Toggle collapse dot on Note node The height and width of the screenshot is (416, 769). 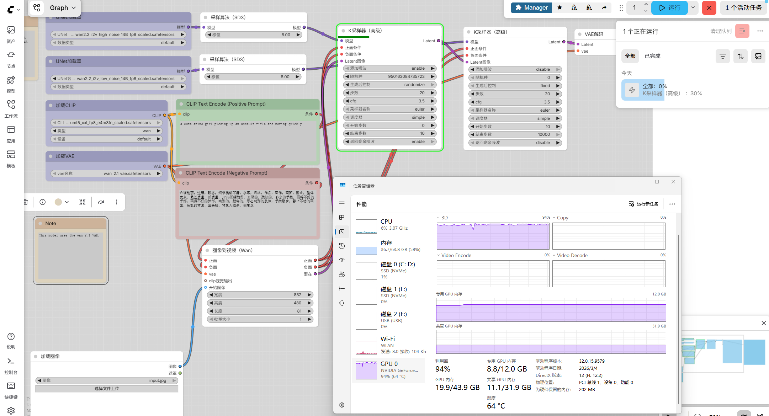41,223
